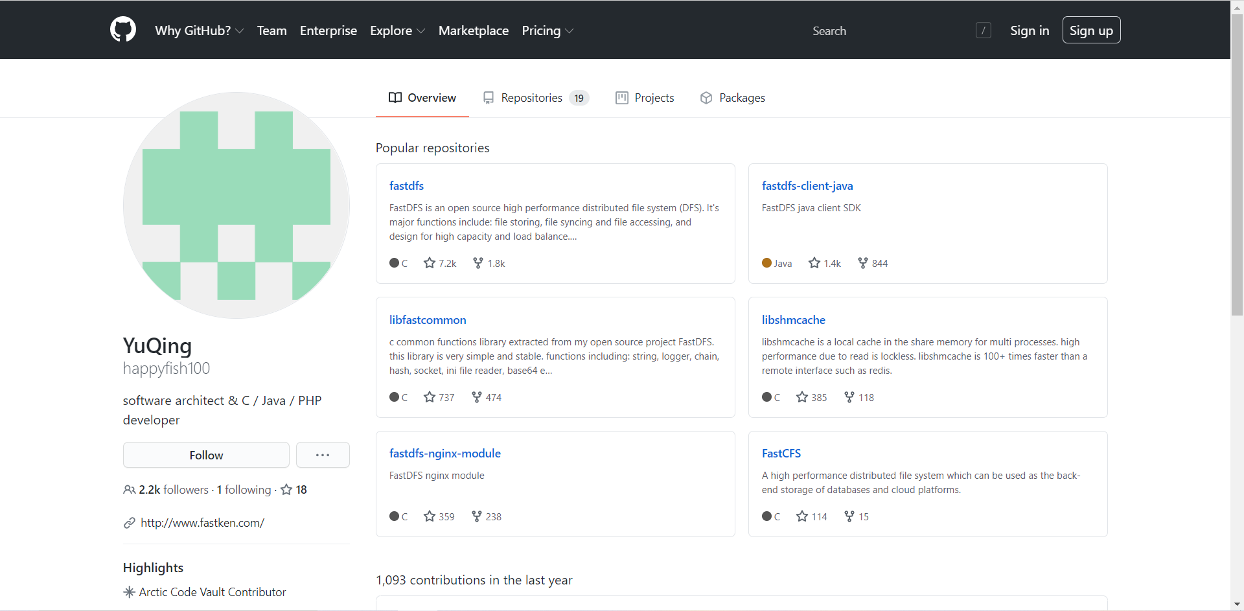The height and width of the screenshot is (611, 1244).
Task: Click the slash shortcut icon in search
Action: click(x=983, y=30)
